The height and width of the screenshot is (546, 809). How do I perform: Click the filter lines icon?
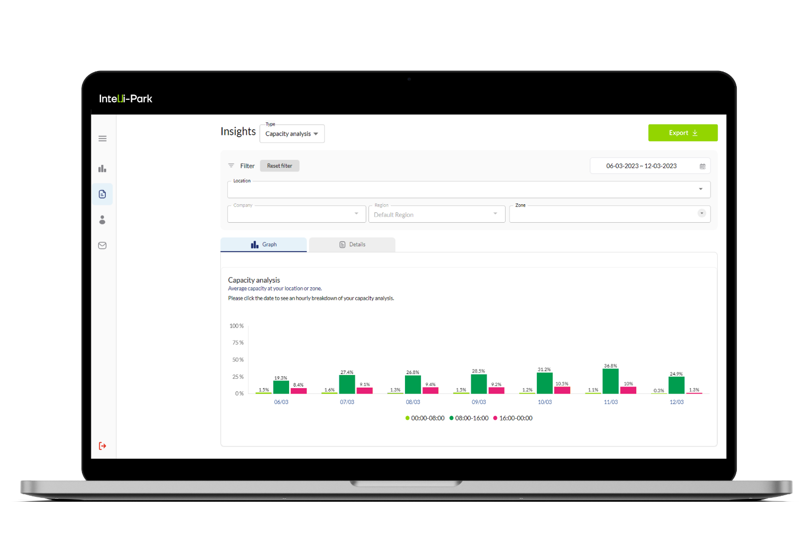tap(231, 166)
